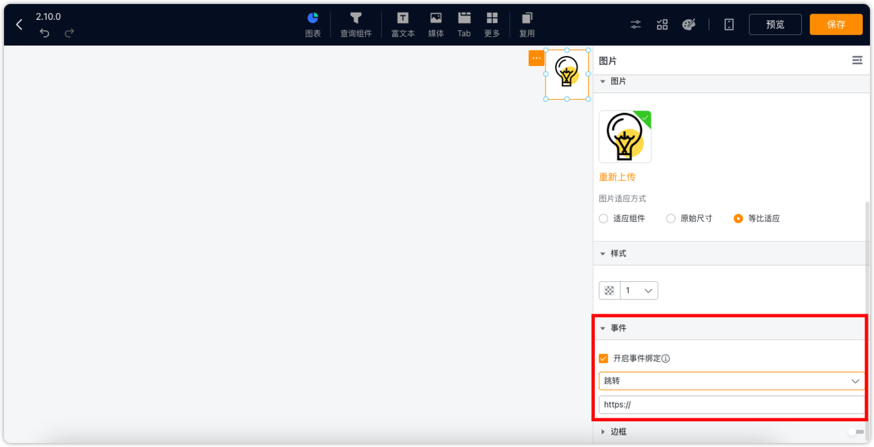874x447 pixels.
Task: Select the 适应组件 radio button
Action: click(603, 218)
